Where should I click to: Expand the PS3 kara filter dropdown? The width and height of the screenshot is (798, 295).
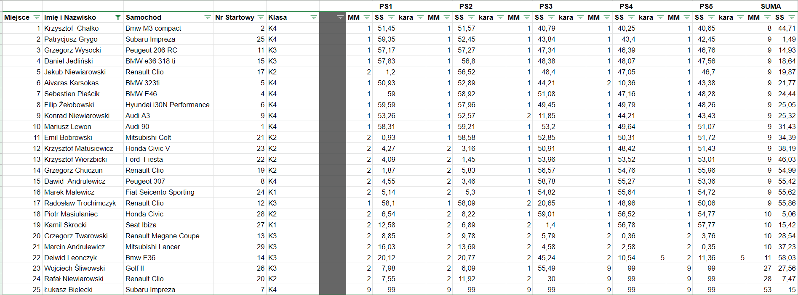click(580, 17)
